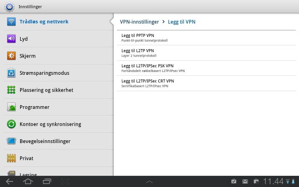
Task: Open recent apps from navigation bar
Action: coord(47,181)
